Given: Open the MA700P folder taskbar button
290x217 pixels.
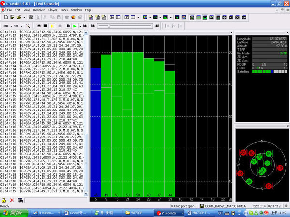Looking at the screenshot, I should coord(138,213).
